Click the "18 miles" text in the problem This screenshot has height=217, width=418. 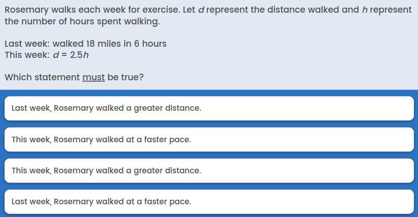(104, 44)
